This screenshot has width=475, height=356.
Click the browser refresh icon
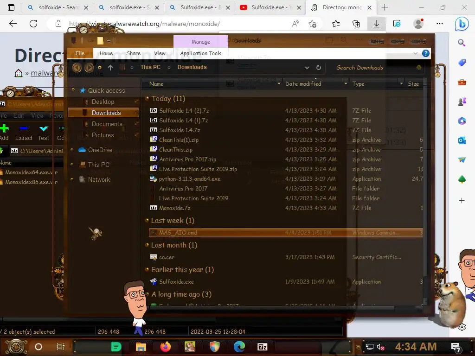(33, 23)
